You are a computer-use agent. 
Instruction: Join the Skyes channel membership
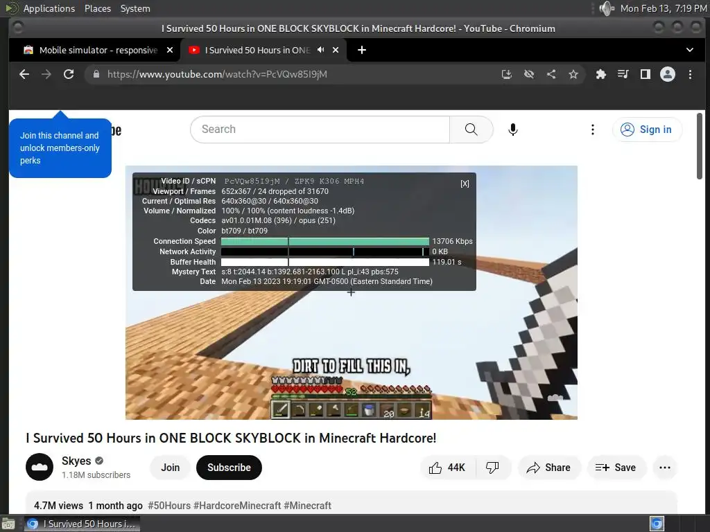pyautogui.click(x=171, y=468)
